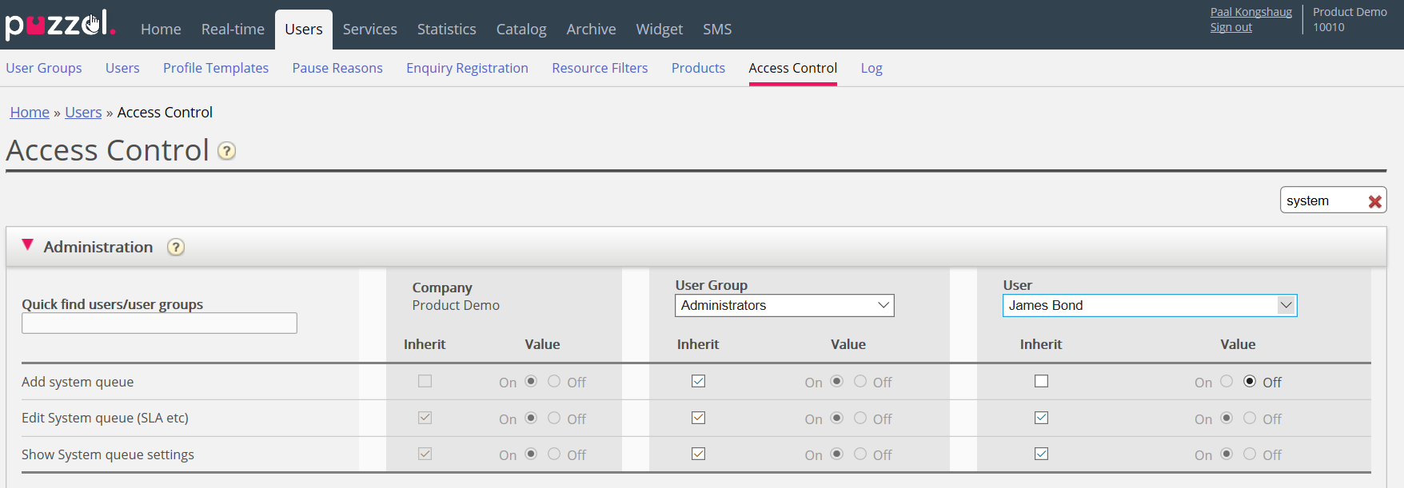Click the Home breadcrumb link
Screen dimensions: 1404x488
pyautogui.click(x=30, y=113)
